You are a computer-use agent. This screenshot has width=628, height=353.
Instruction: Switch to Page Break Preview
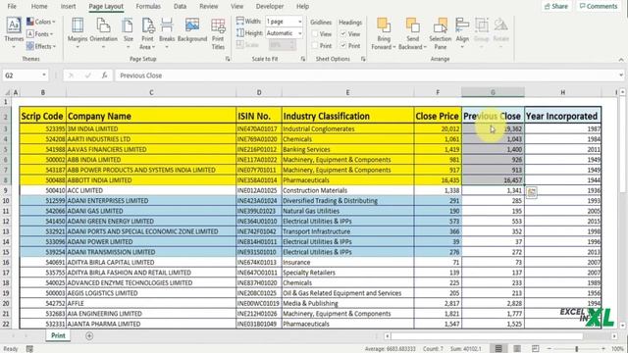click(536, 349)
